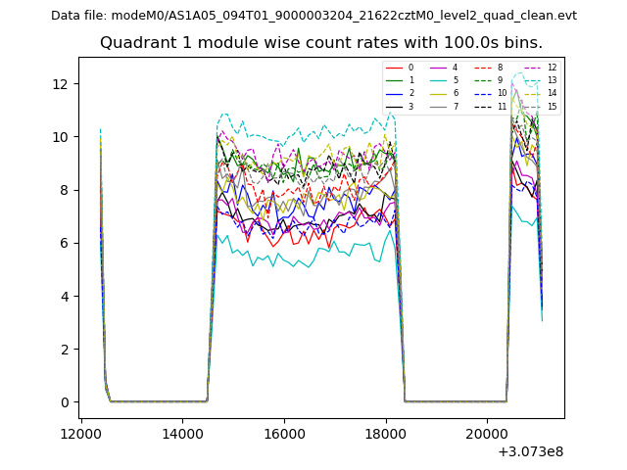Click the x-axis tick label 14000
Image resolution: width=627 pixels, height=470 pixels.
182,432
